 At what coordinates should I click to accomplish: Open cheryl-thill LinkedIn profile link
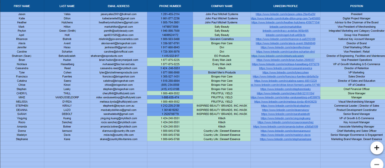[x=286, y=93]
